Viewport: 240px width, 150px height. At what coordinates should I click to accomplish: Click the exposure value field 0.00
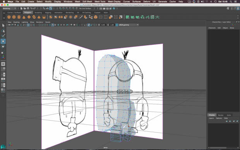pyautogui.click(x=103, y=25)
